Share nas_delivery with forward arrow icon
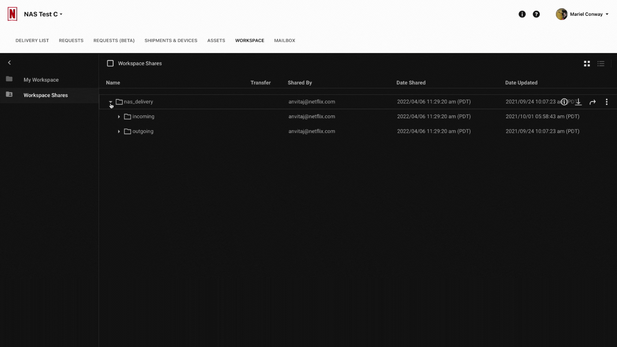Viewport: 617px width, 347px height. click(x=593, y=102)
